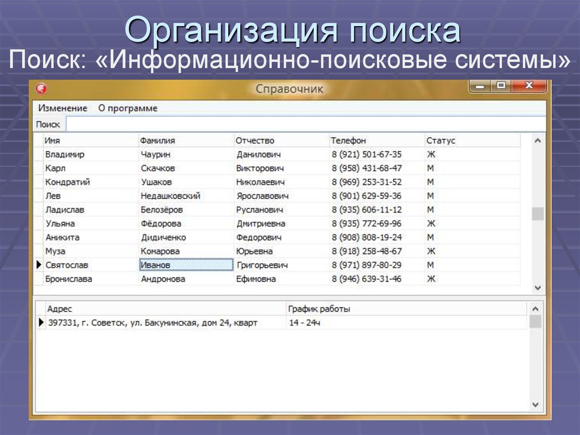Click the График работы column header
The width and height of the screenshot is (580, 435).
tap(407, 309)
